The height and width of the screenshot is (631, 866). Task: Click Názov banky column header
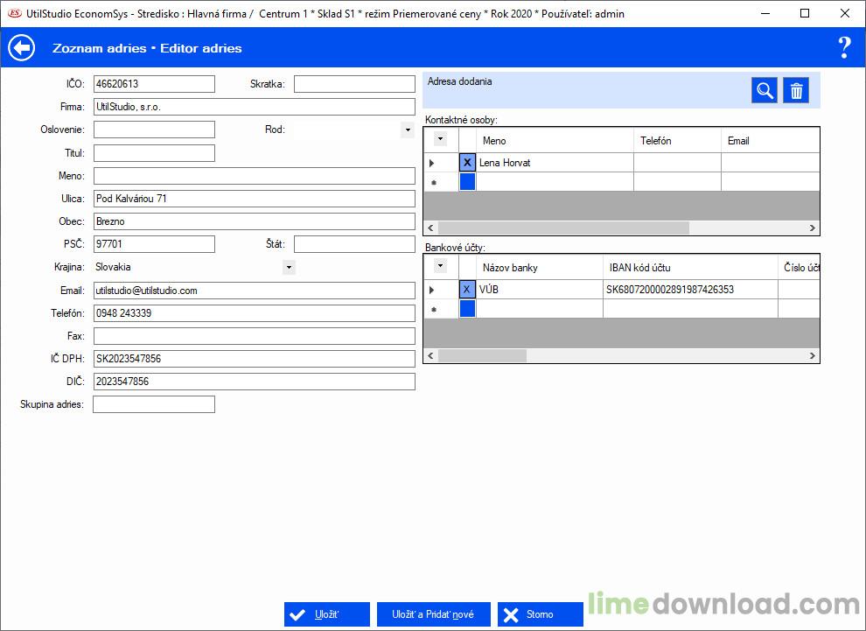539,268
